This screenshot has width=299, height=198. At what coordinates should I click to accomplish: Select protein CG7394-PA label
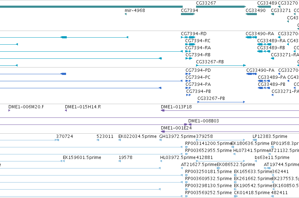pos(198,84)
